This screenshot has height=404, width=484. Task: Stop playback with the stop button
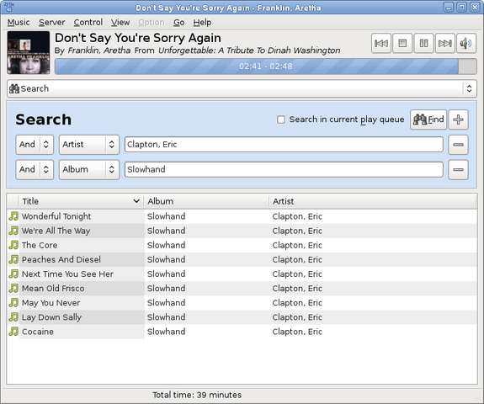(x=402, y=43)
